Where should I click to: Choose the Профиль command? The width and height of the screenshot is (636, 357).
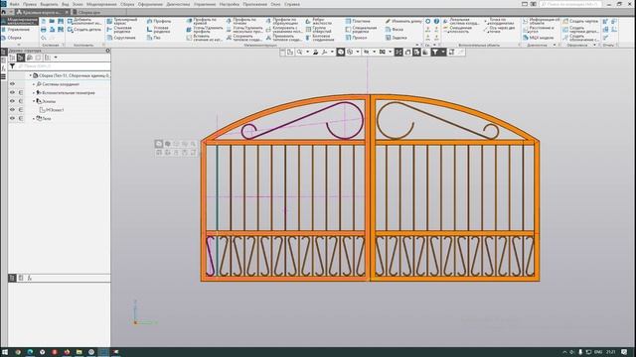[159, 21]
